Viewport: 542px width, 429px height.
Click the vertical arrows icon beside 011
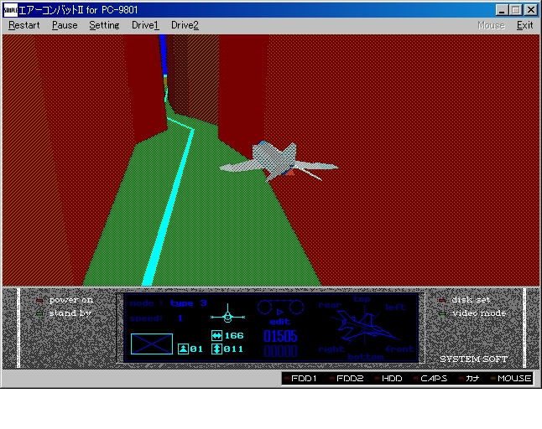pyautogui.click(x=216, y=349)
